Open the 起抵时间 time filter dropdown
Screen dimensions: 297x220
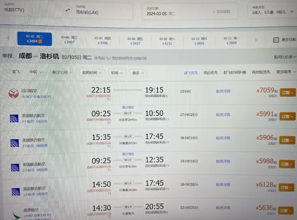click(x=92, y=73)
